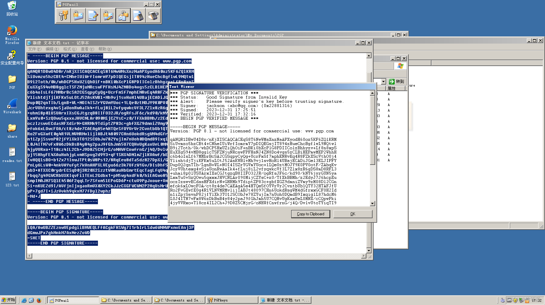Open the Help menu in Notepad
This screenshot has height=305, width=545.
point(105,49)
